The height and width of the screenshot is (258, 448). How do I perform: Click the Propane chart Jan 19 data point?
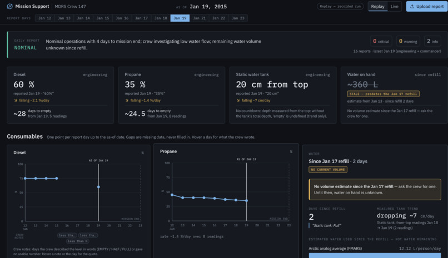(x=247, y=201)
